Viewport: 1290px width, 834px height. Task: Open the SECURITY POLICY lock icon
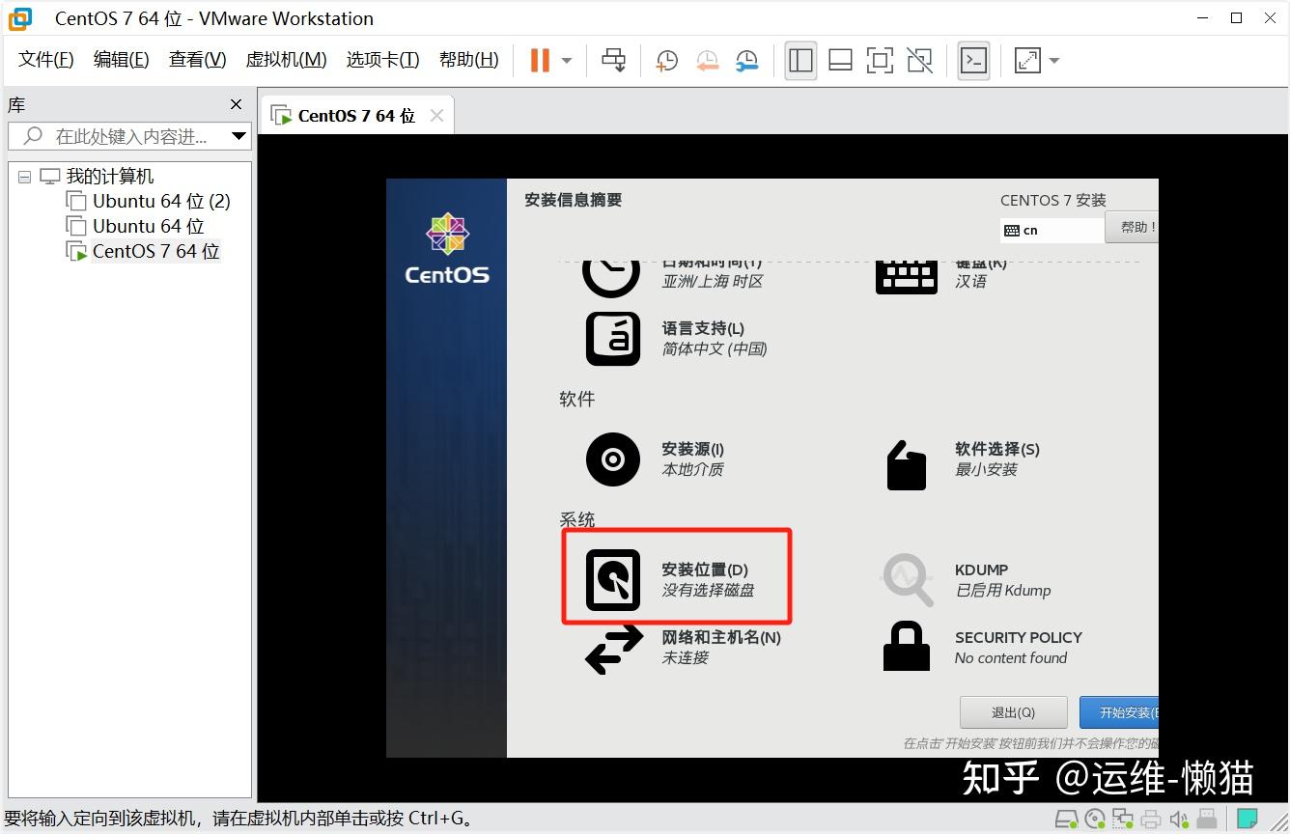click(907, 646)
